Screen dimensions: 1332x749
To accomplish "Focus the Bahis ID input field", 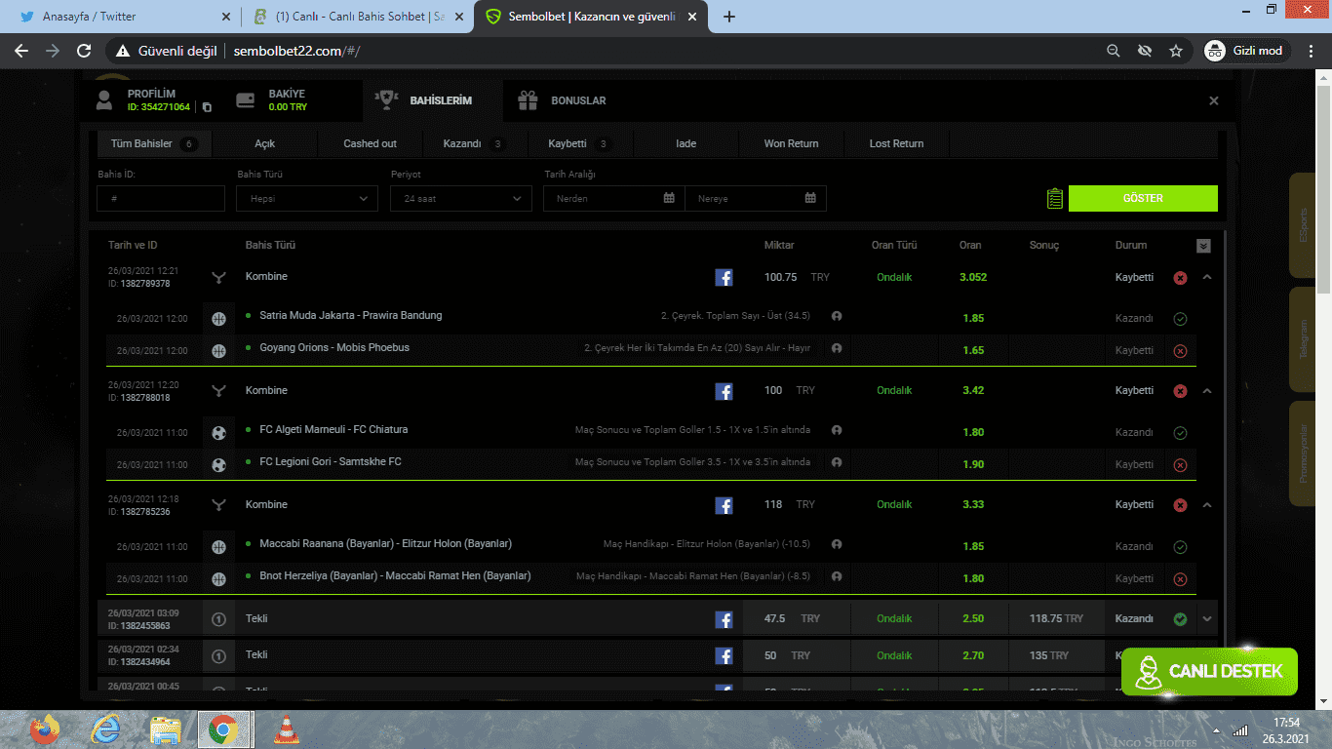I will (x=161, y=198).
